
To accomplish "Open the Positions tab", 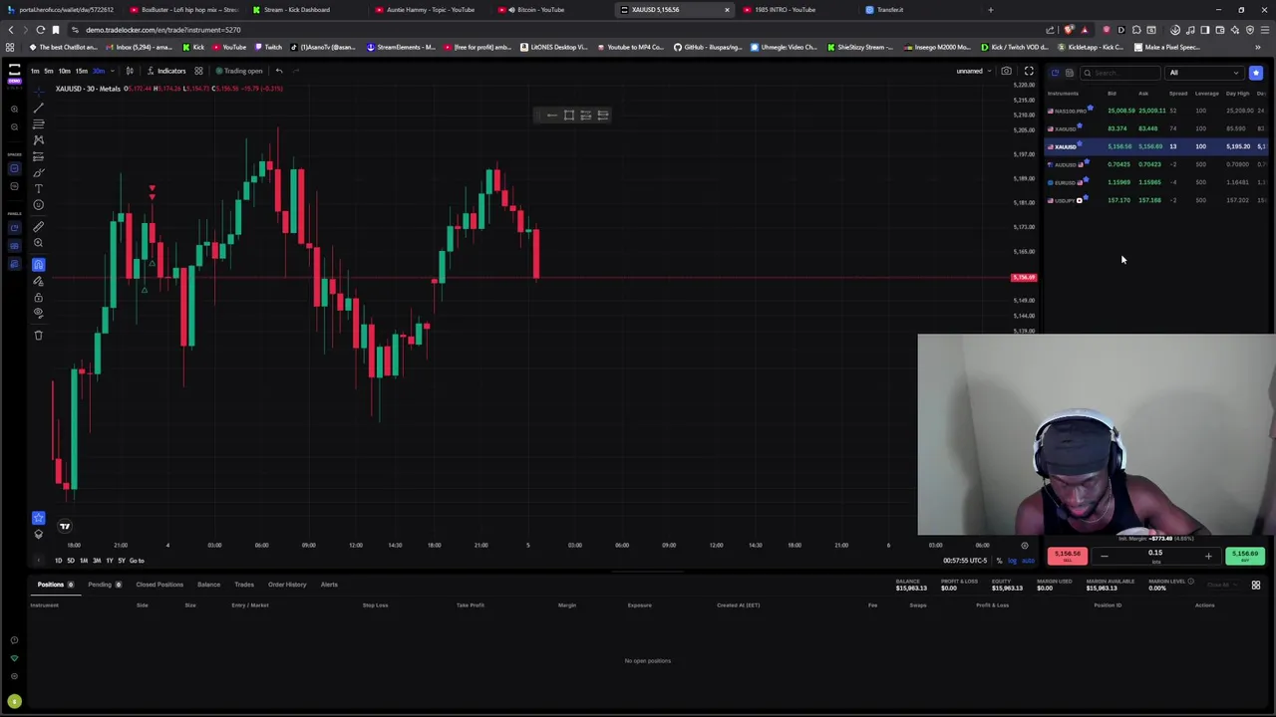I will click(55, 585).
